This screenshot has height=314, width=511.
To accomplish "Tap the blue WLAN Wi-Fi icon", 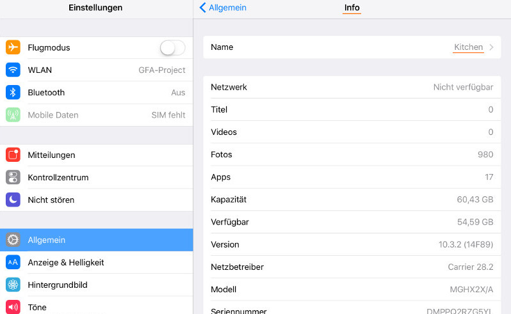I will [13, 70].
